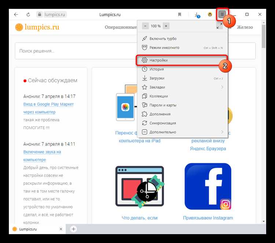
Task: Go back with the back arrow
Action: (x=16, y=15)
